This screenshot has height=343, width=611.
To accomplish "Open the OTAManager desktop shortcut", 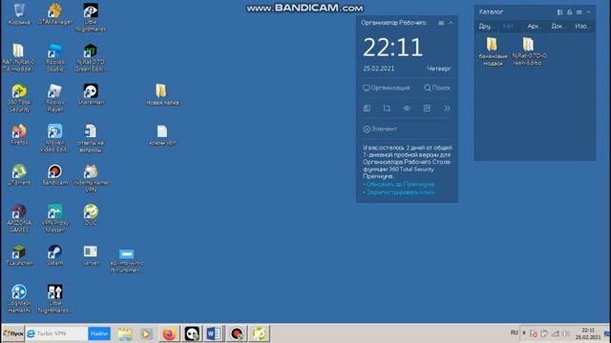I will [55, 14].
